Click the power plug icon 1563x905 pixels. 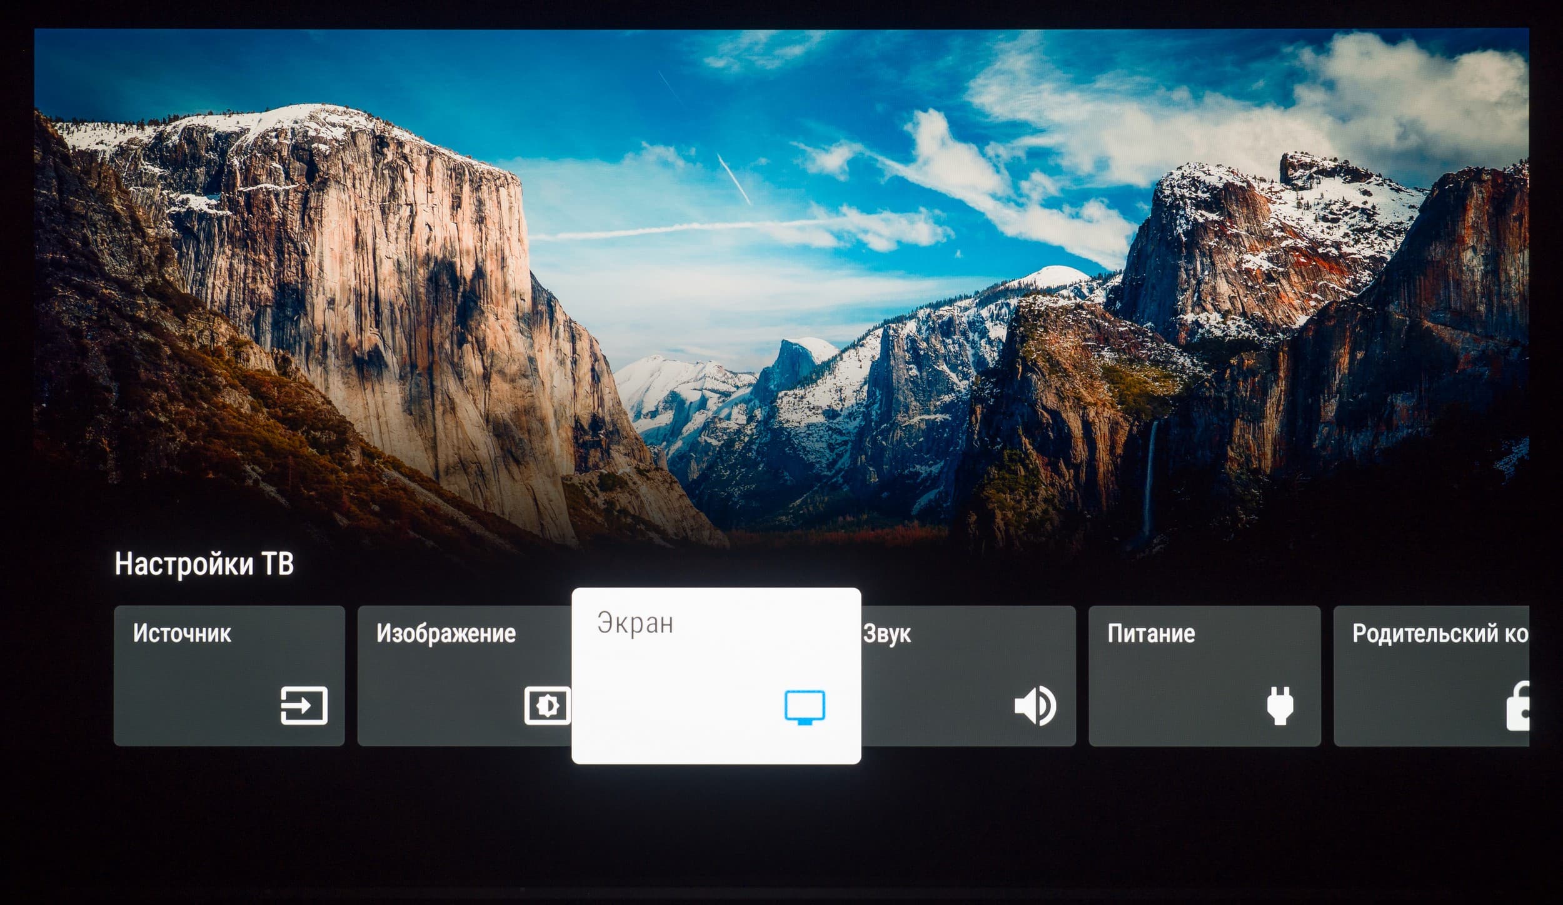click(x=1279, y=706)
